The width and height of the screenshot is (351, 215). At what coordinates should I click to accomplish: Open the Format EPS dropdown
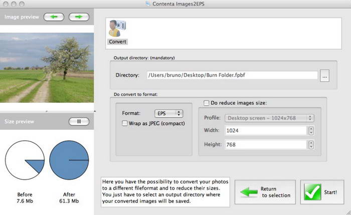169,113
